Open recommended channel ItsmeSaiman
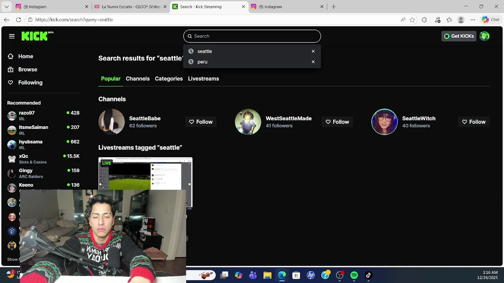 (x=43, y=130)
